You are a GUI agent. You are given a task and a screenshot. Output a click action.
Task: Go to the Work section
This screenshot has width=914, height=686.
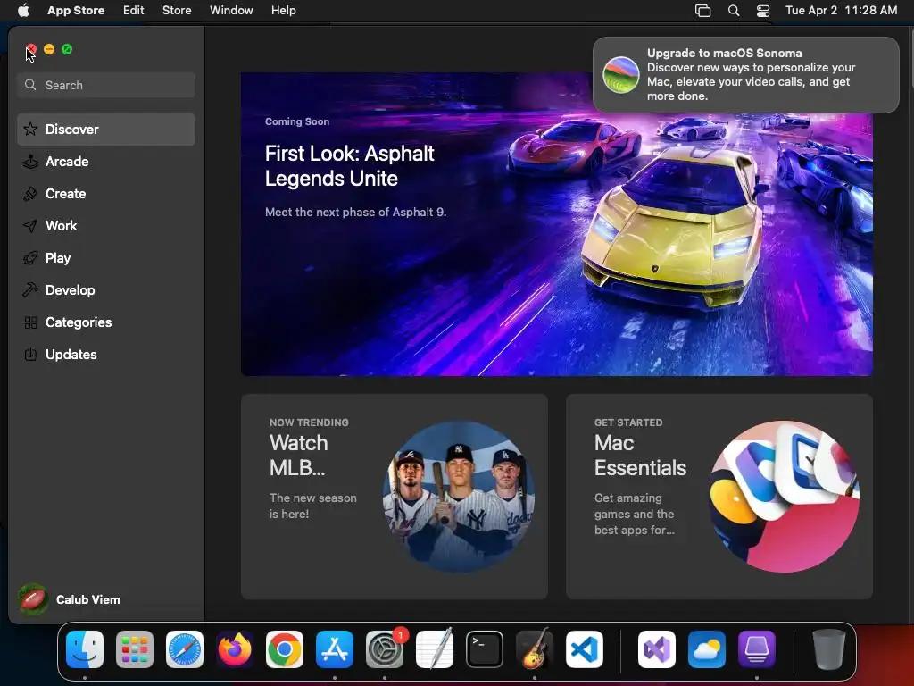click(x=106, y=226)
